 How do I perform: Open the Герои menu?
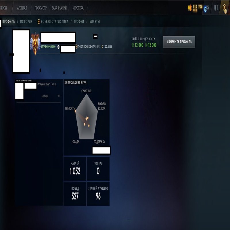tap(3, 8)
